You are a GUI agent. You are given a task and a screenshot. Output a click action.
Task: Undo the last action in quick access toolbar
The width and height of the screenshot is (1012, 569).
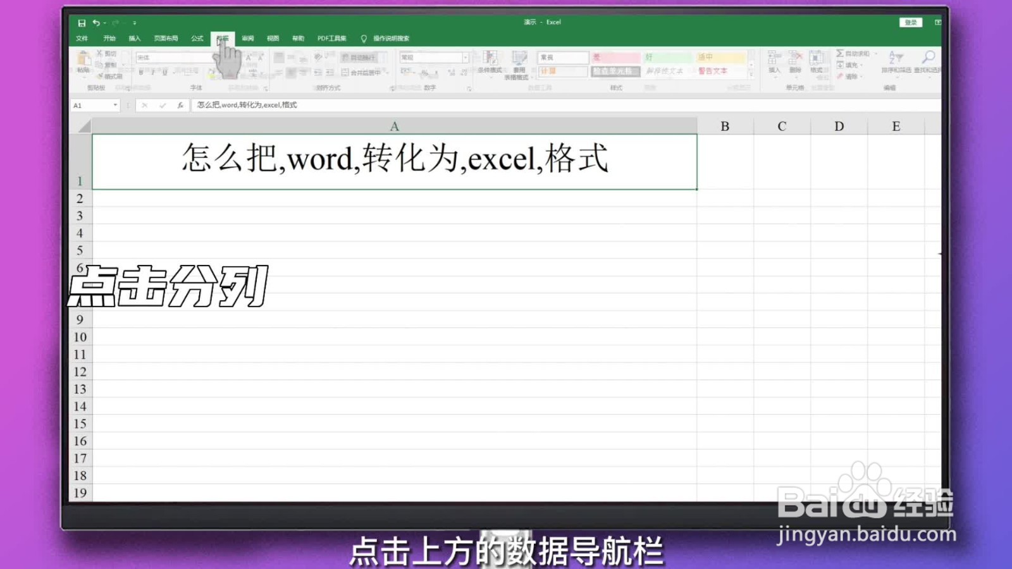96,23
